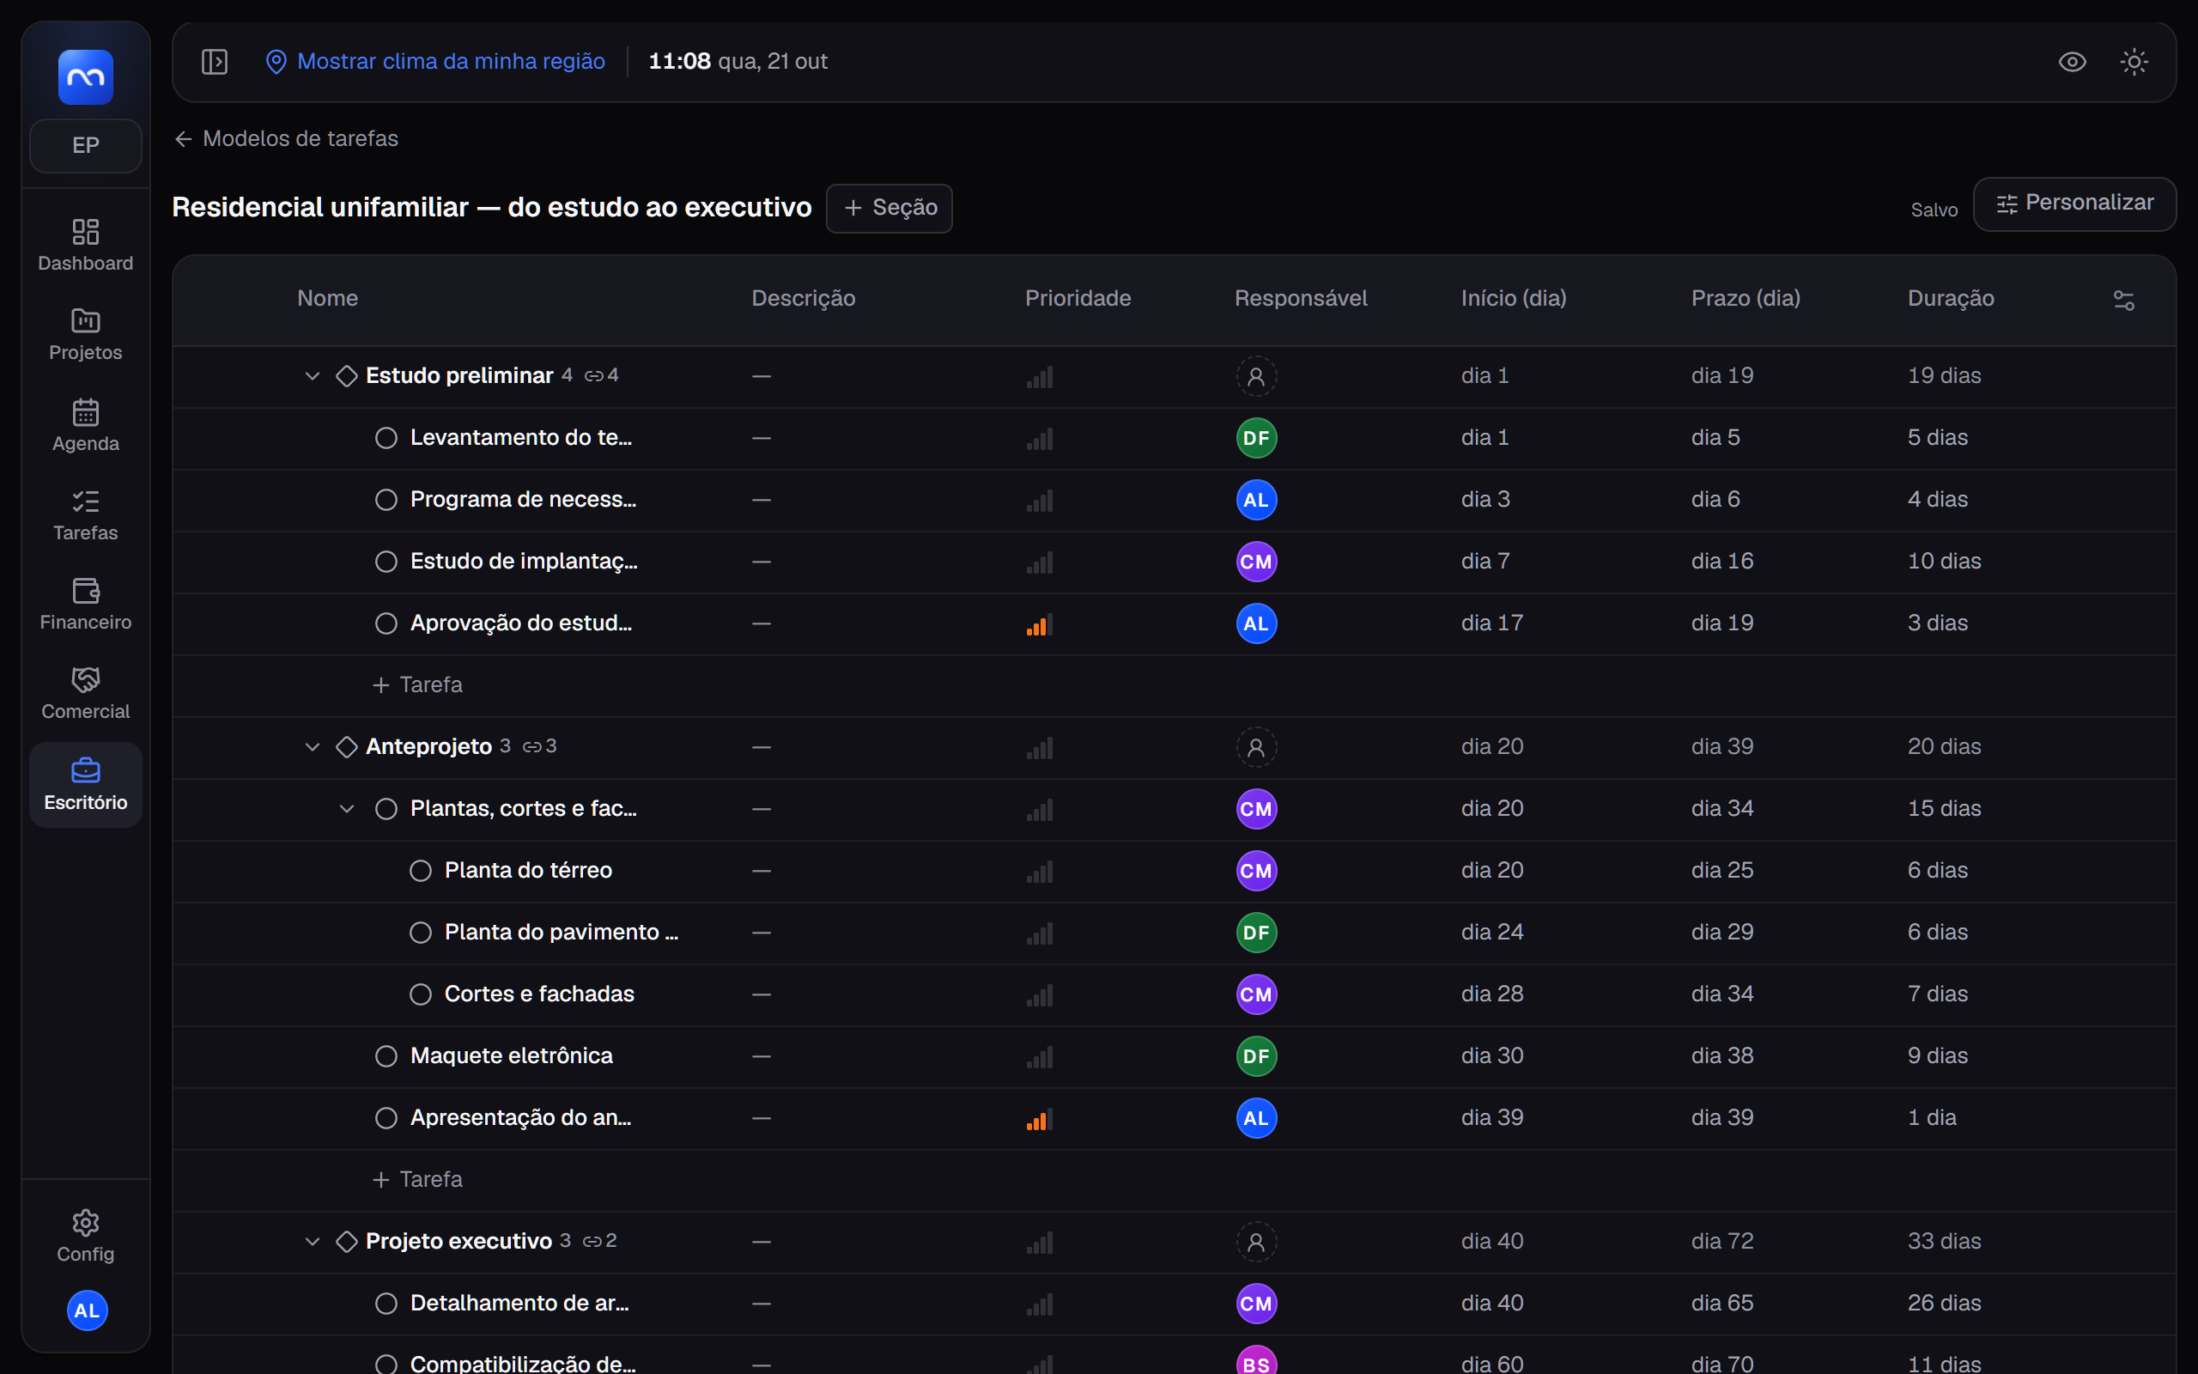Go to Projetos in sidebar
2198x1374 pixels.
click(x=85, y=334)
